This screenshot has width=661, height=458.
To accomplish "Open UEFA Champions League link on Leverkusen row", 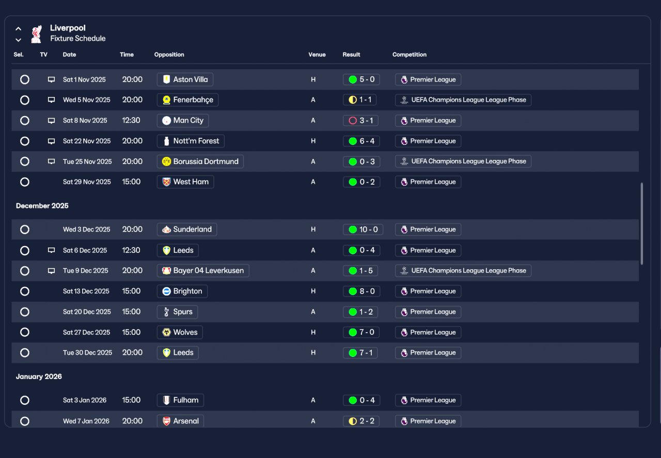I will tap(463, 271).
